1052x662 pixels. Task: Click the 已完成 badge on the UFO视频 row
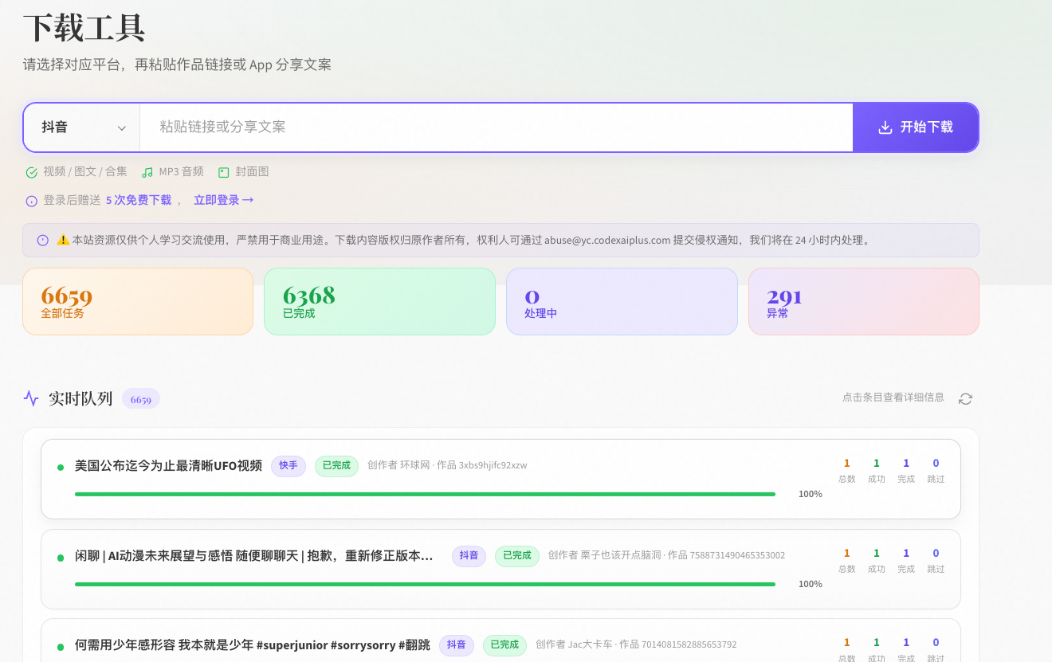336,466
